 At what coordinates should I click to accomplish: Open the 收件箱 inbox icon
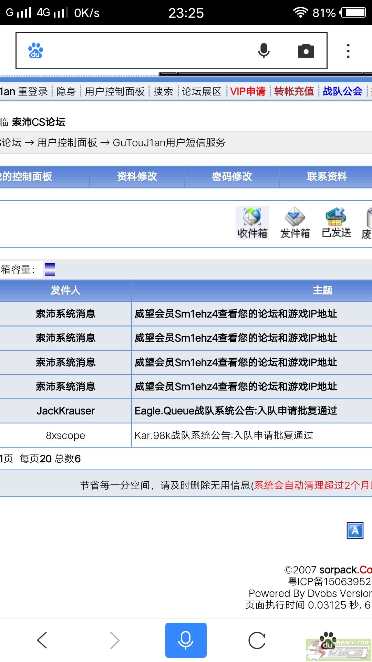252,223
